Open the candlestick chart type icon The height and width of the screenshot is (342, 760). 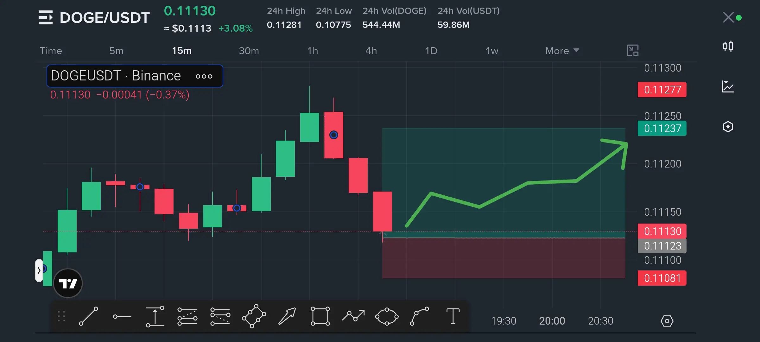pyautogui.click(x=728, y=46)
